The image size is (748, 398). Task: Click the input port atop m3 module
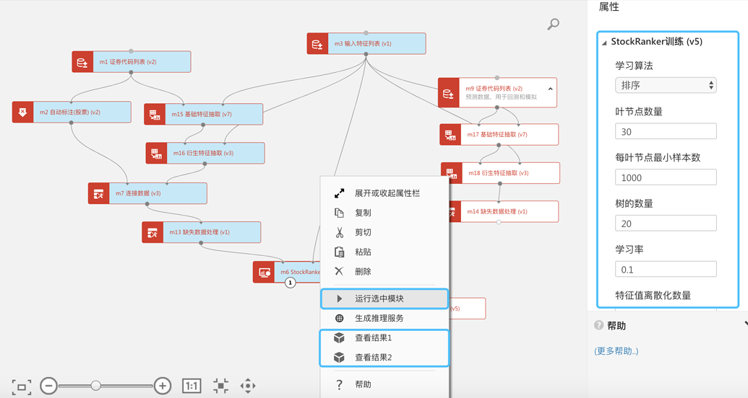tap(366, 33)
